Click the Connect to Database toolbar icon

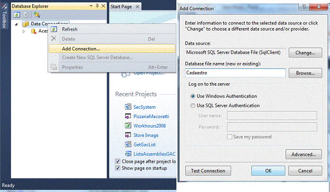pyautogui.click(x=36, y=15)
